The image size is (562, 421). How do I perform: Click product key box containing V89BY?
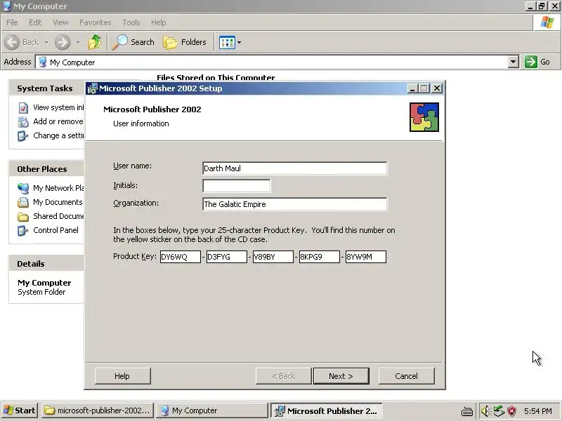(x=273, y=257)
